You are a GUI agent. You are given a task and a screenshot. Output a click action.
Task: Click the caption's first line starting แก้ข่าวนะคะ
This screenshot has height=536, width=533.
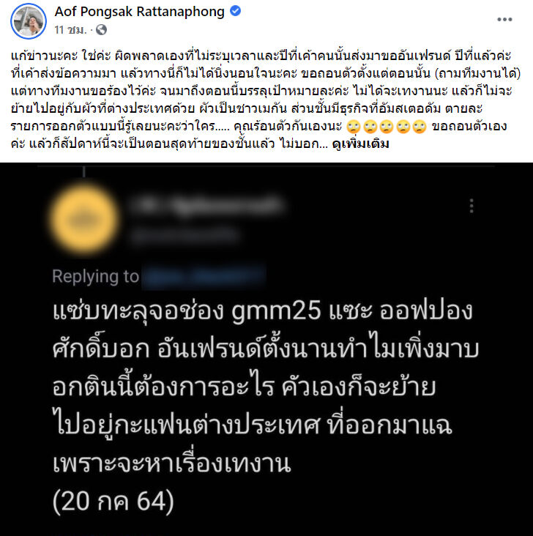pos(261,56)
